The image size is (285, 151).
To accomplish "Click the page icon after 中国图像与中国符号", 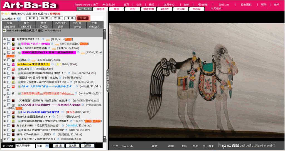I will click(60, 78).
